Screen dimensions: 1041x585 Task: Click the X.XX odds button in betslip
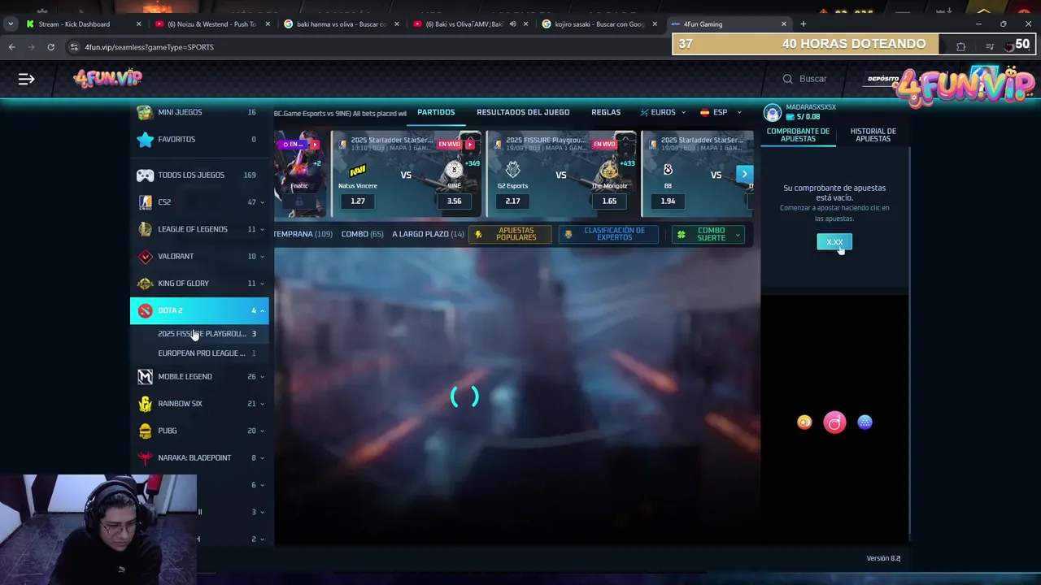tap(834, 241)
